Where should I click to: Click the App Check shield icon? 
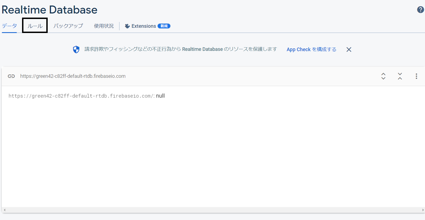click(x=76, y=50)
